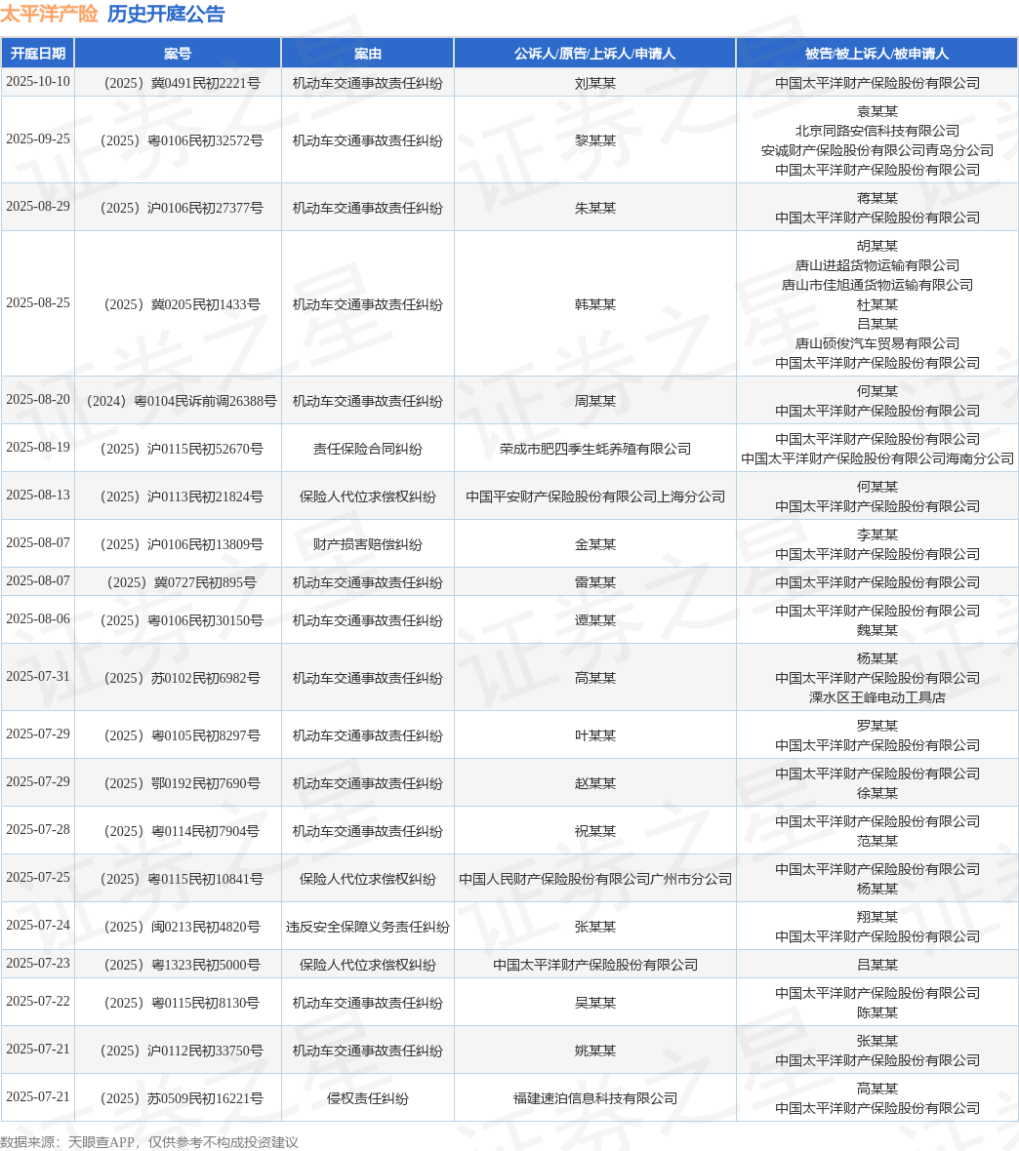Click defendant 溧水区王峰电动工具店
The width and height of the screenshot is (1019, 1151).
click(x=877, y=697)
